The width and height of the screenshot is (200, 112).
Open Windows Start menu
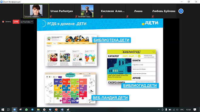(x=3, y=110)
